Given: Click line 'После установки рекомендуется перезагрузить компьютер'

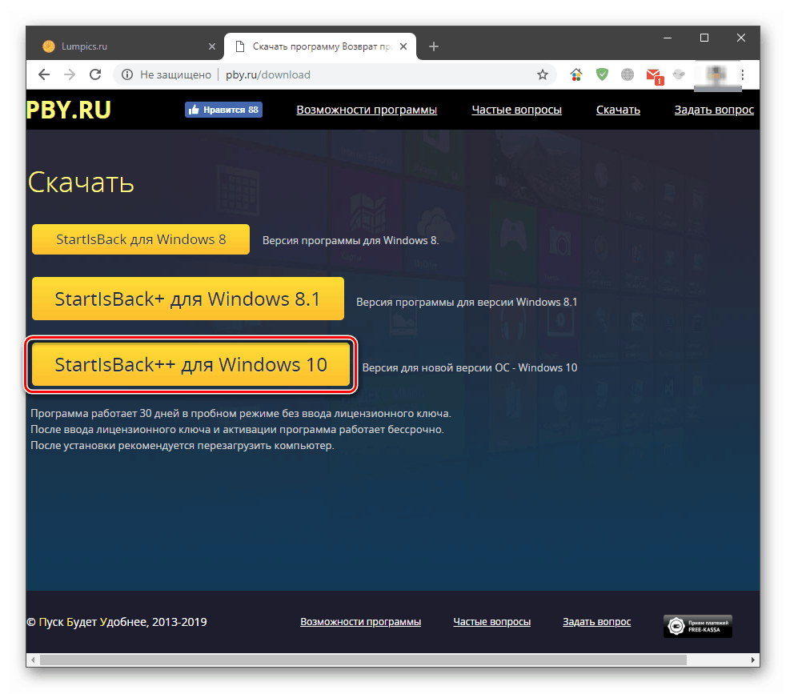Looking at the screenshot, I should (x=182, y=445).
